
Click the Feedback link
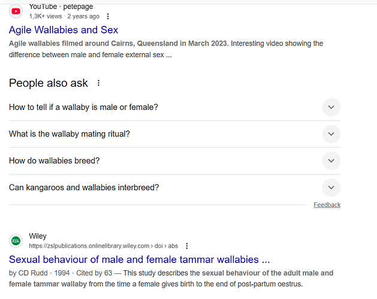click(327, 205)
